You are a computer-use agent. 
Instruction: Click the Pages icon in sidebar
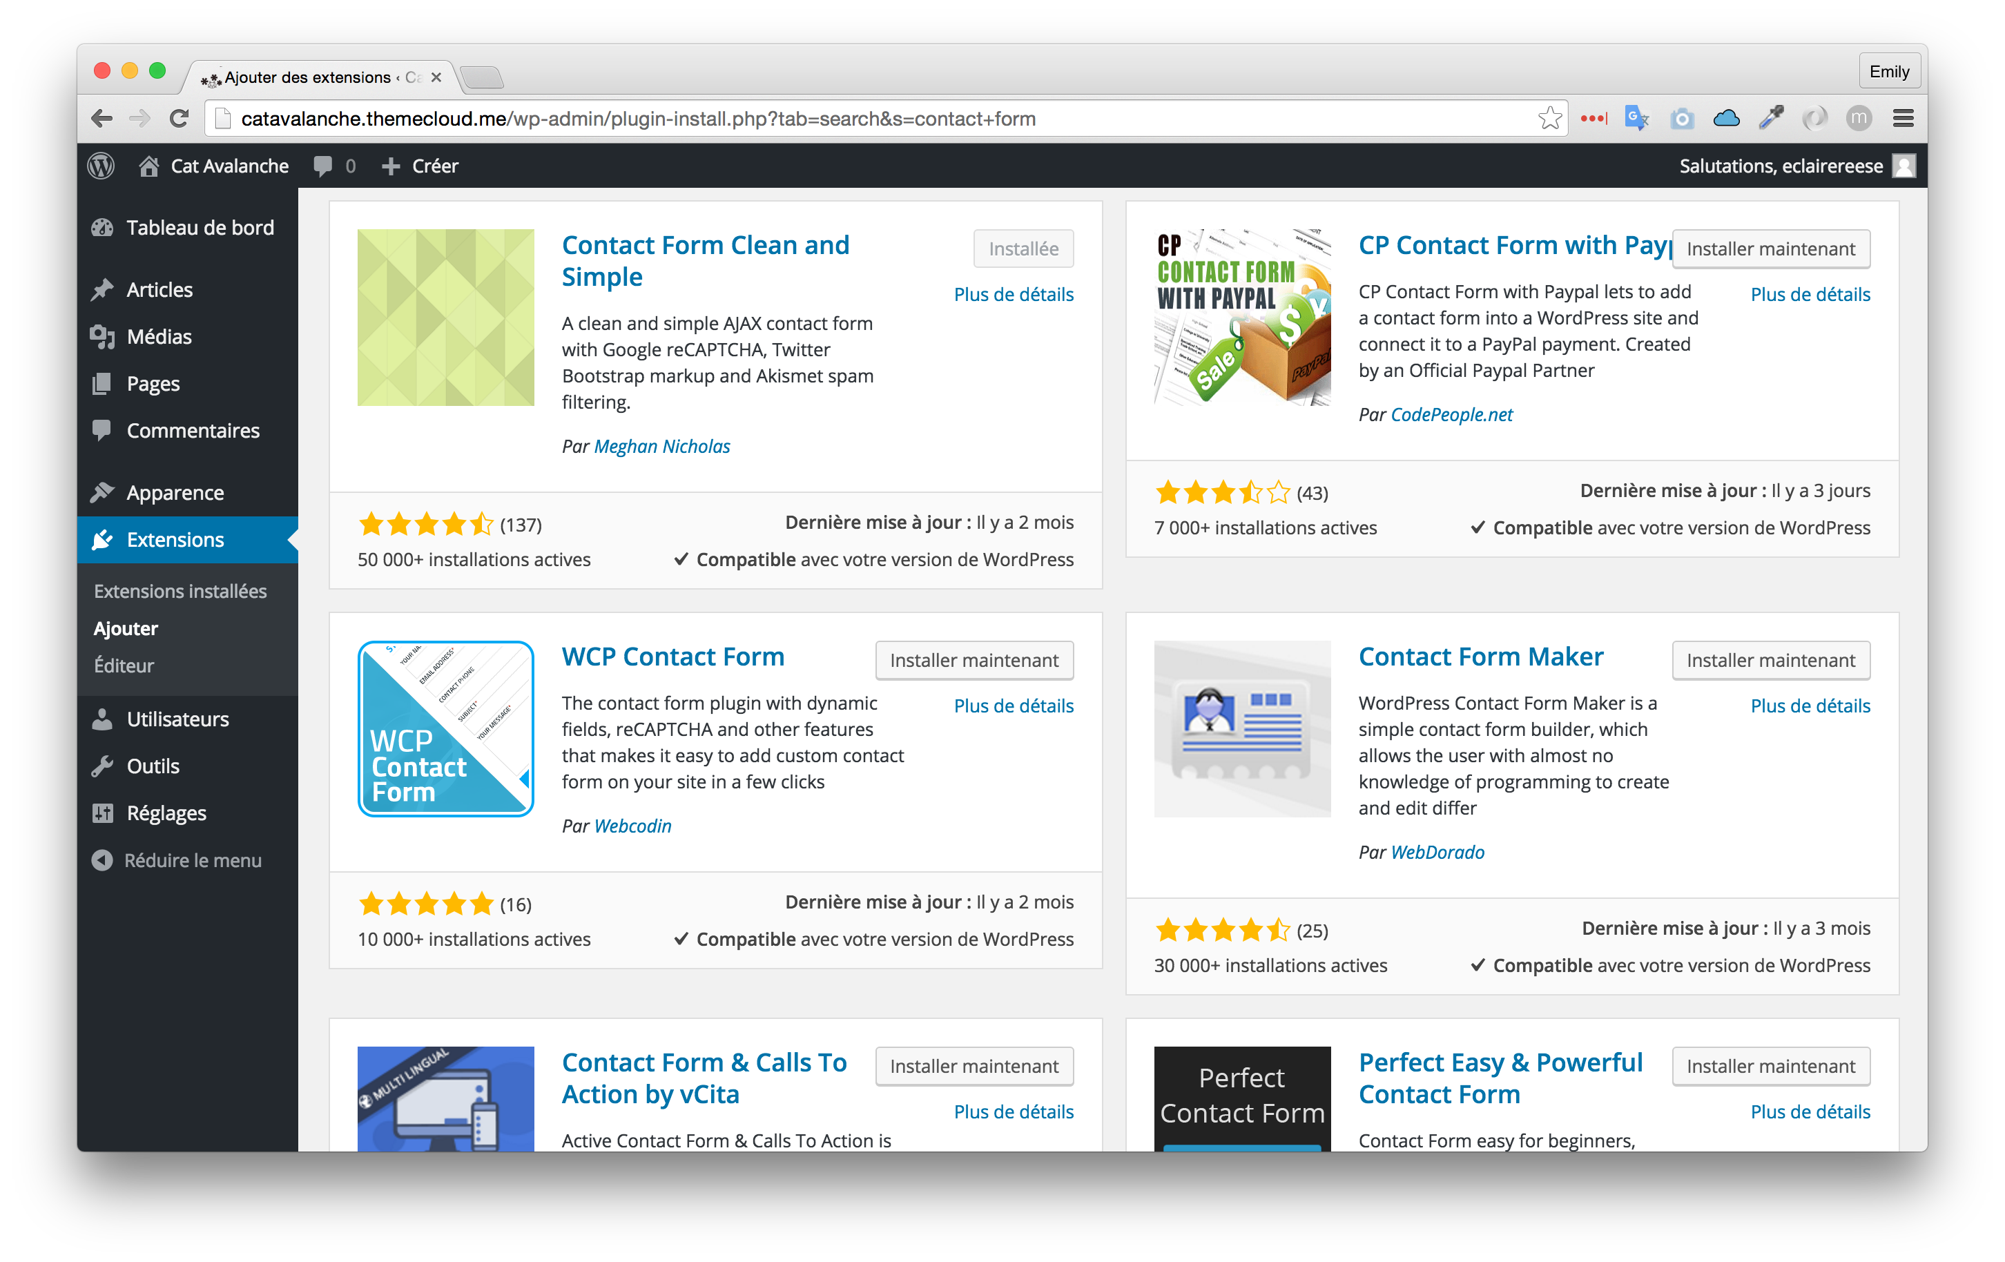click(102, 384)
